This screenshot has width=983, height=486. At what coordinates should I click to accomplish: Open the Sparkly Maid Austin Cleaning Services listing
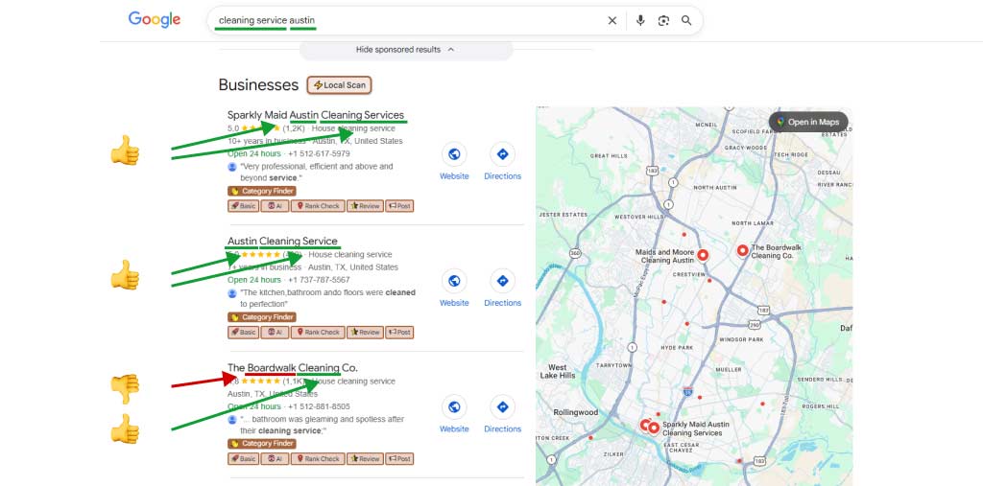316,115
